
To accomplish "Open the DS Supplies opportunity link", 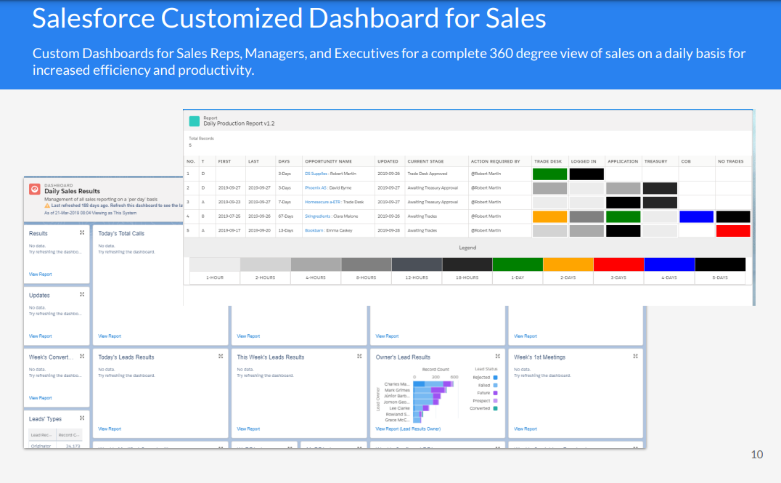I will 316,174.
